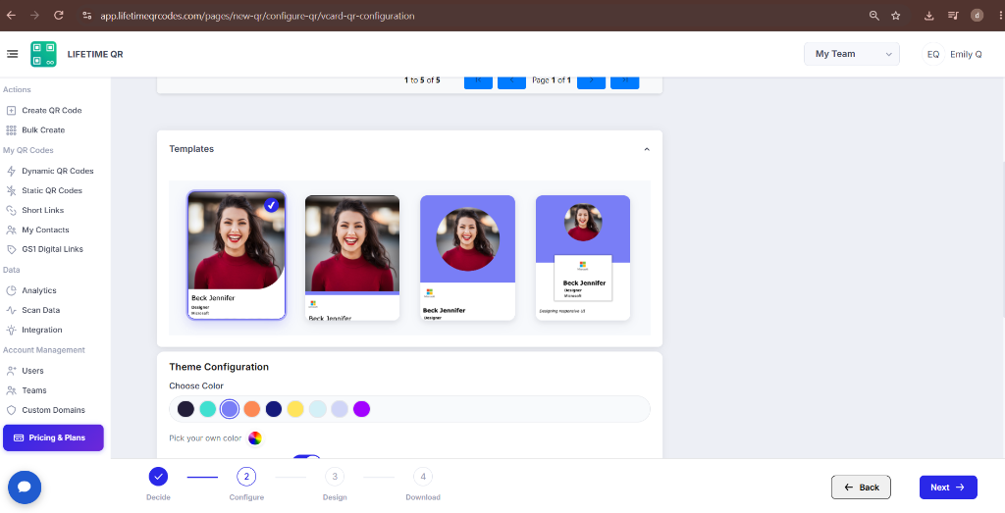Select the second template with purple stripe
The width and height of the screenshot is (1005, 513).
click(352, 258)
